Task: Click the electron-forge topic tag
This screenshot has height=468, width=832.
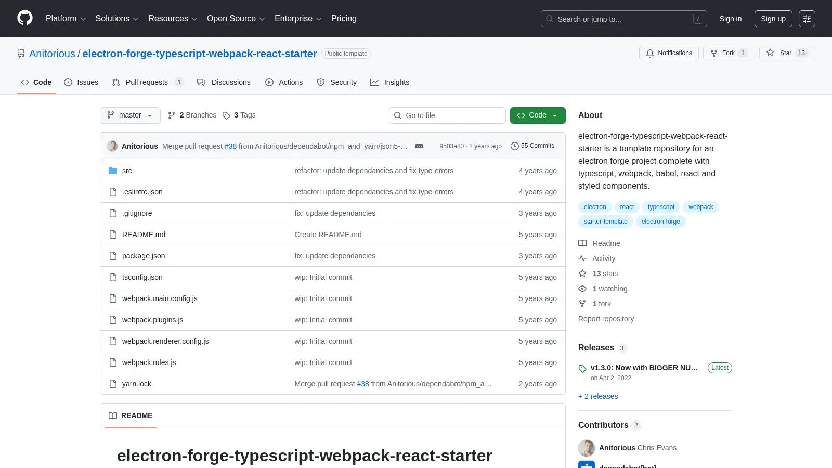Action: (660, 222)
